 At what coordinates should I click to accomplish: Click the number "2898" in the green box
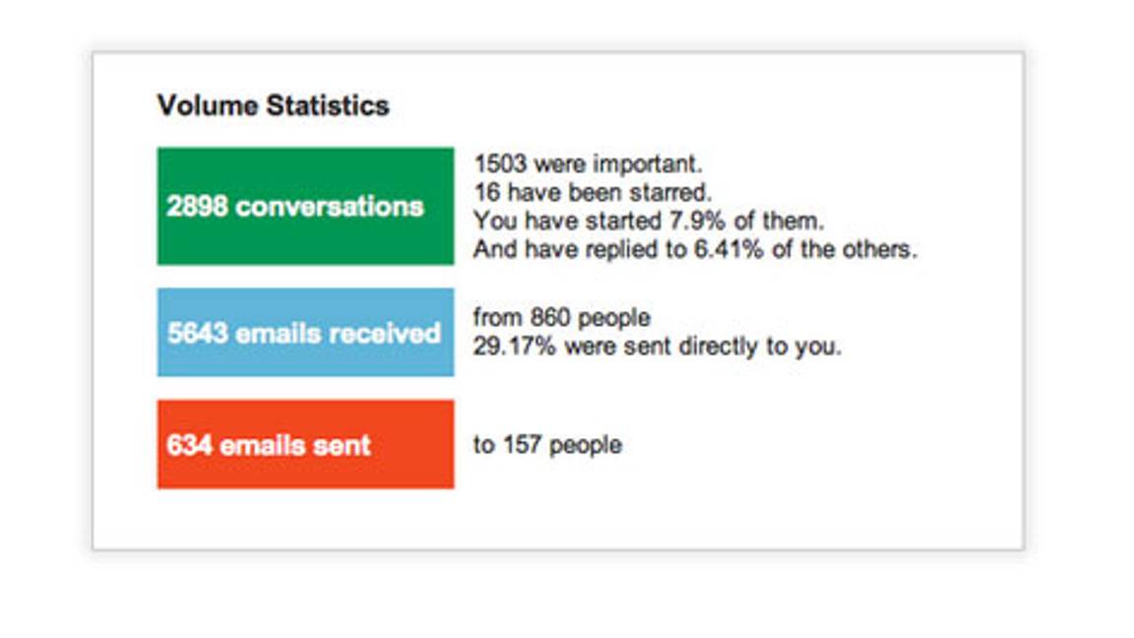(x=197, y=207)
